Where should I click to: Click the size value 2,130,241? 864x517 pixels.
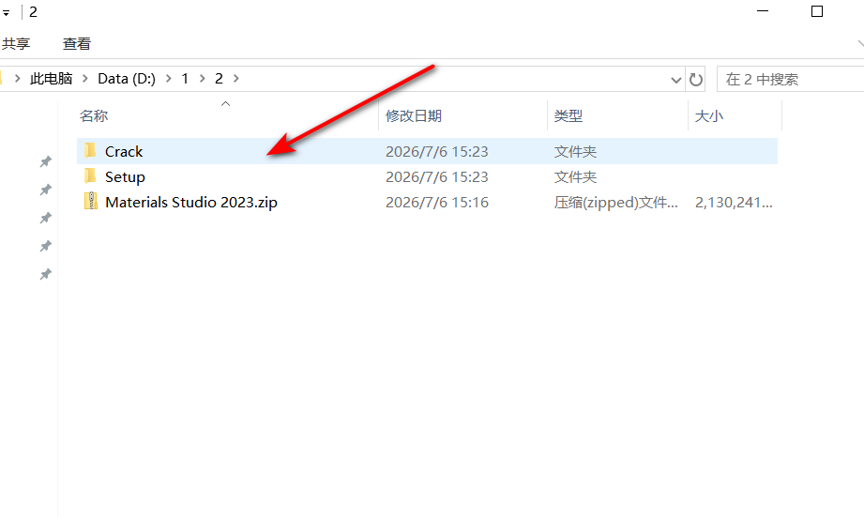pos(734,203)
